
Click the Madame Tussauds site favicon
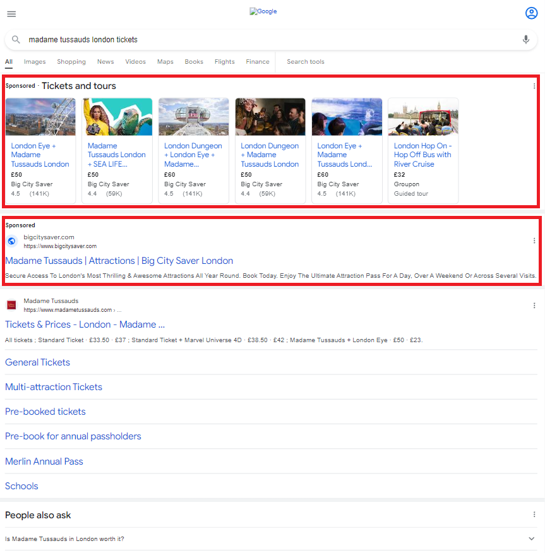click(11, 306)
